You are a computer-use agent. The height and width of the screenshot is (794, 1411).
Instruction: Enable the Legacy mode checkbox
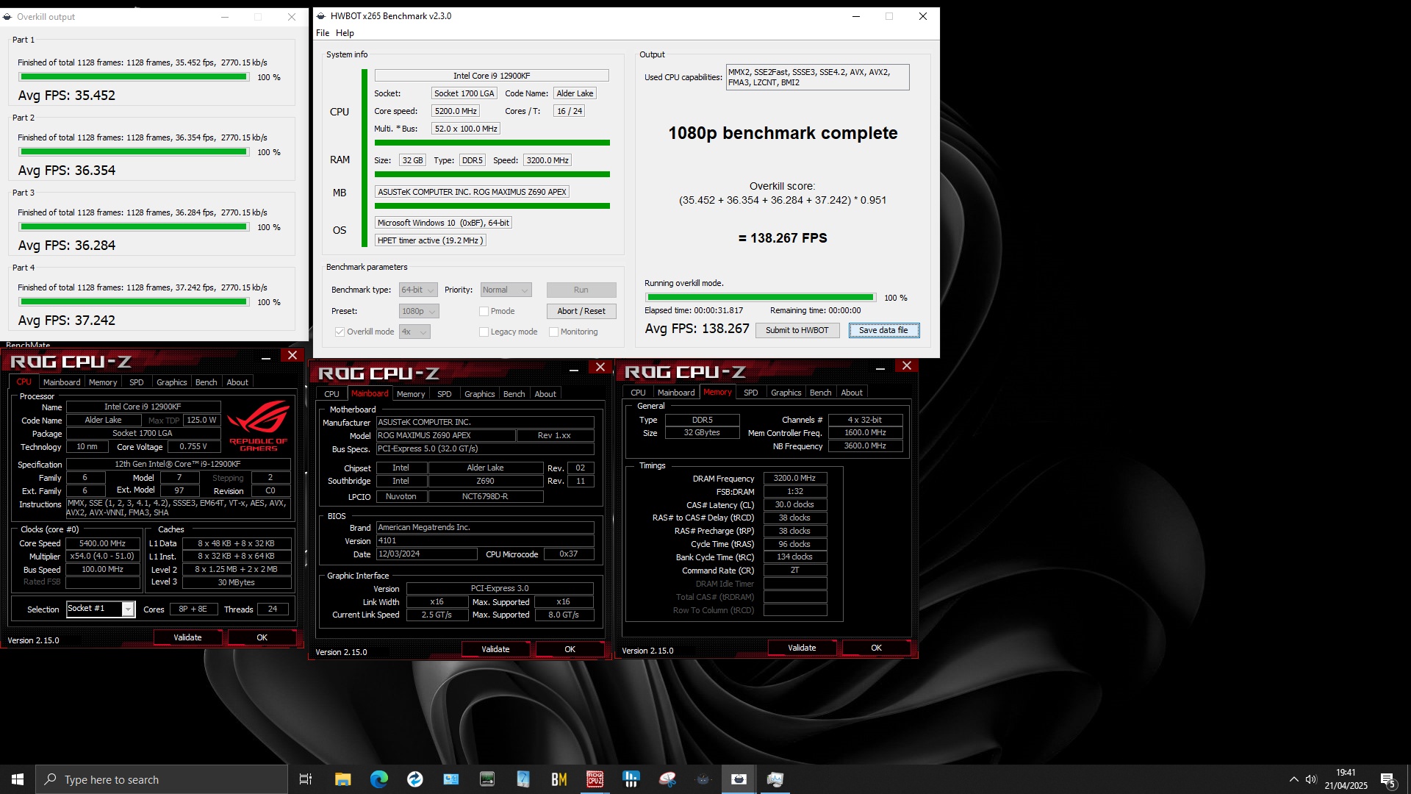tap(484, 332)
